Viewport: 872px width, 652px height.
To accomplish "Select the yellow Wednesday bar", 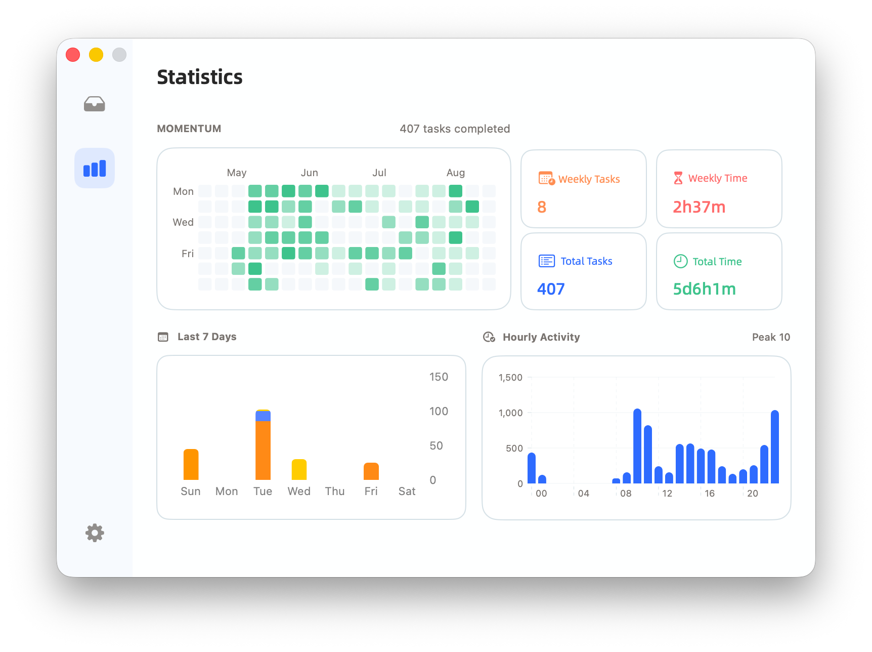I will click(299, 469).
